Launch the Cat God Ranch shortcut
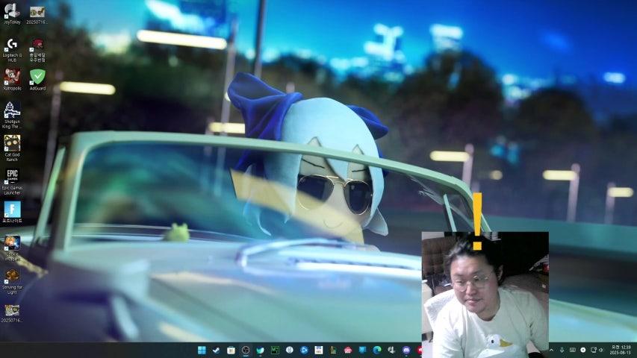The image size is (637, 358). 12,148
